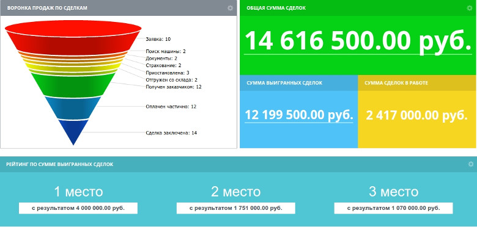Image resolution: width=477 pixels, height=227 pixels.
Task: Open the 12 199 500.00 руб. won deals link
Action: [x=298, y=115]
